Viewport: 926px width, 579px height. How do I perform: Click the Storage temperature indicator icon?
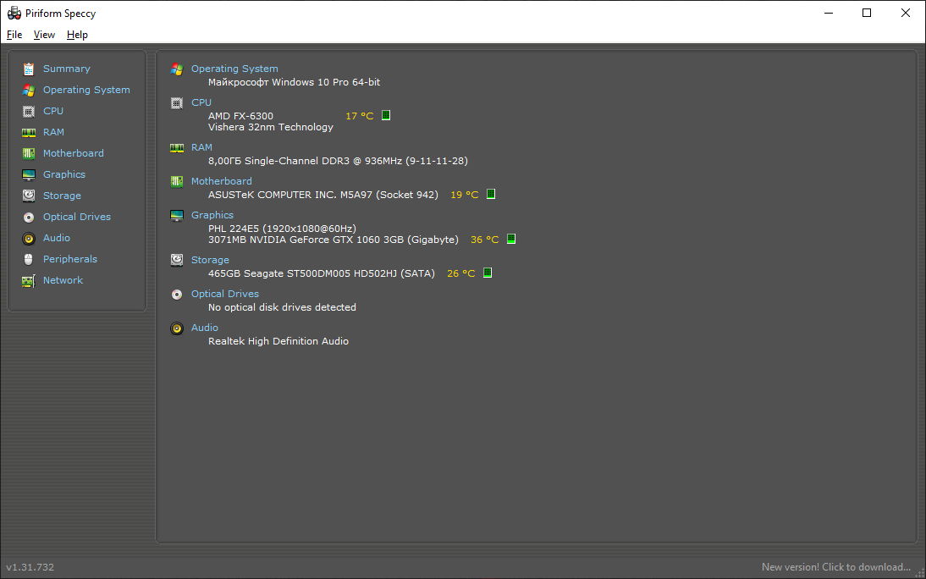[488, 273]
